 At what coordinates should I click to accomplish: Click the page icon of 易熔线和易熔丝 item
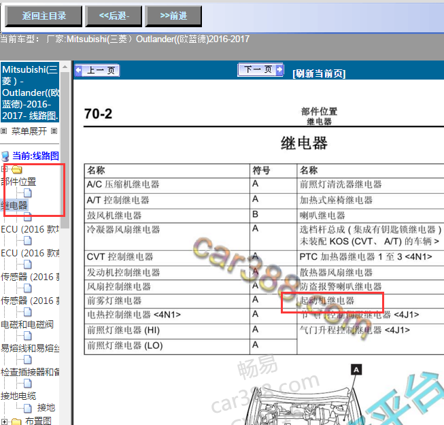pos(27,336)
